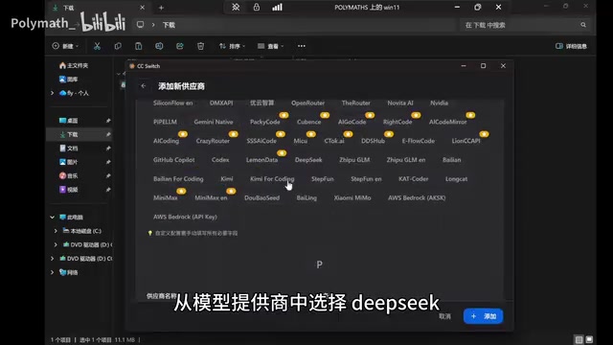This screenshot has height=345, width=613.
Task: Select the PackyCode provider
Action: coord(264,122)
